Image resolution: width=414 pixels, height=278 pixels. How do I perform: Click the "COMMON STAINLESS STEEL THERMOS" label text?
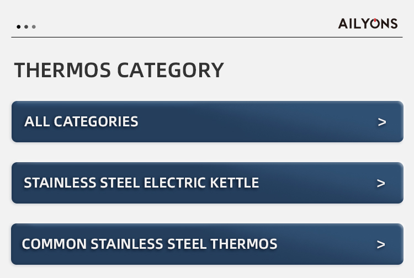click(x=150, y=244)
